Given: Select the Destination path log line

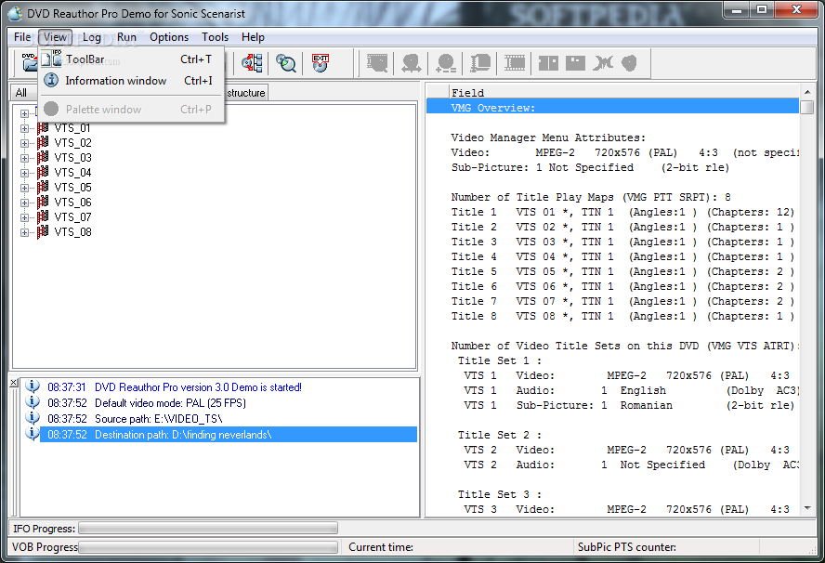Looking at the screenshot, I should [x=229, y=434].
